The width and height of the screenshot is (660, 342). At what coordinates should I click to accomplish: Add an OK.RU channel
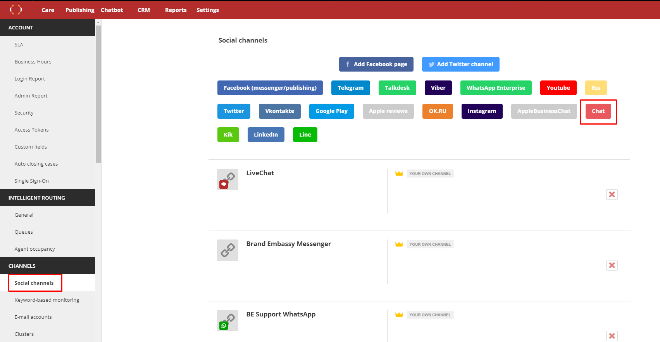click(438, 111)
